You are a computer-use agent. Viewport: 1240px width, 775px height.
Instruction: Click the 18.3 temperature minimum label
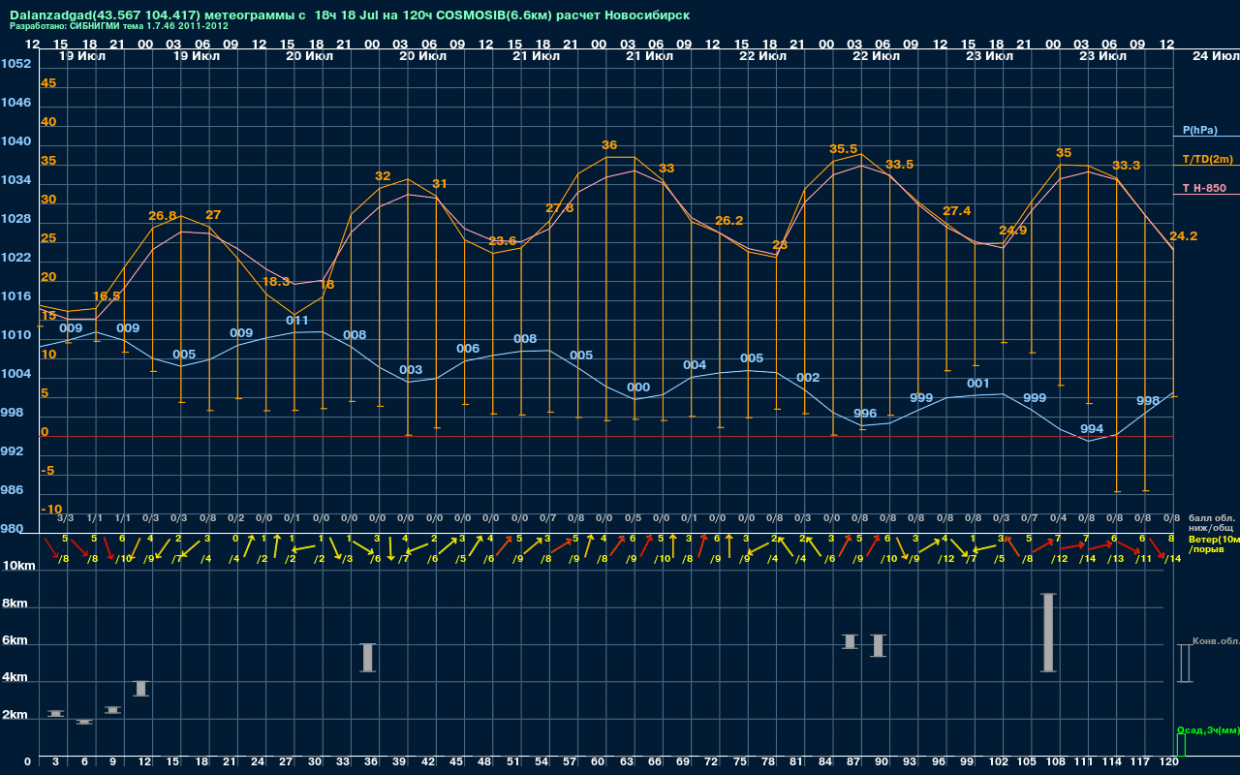coord(276,281)
